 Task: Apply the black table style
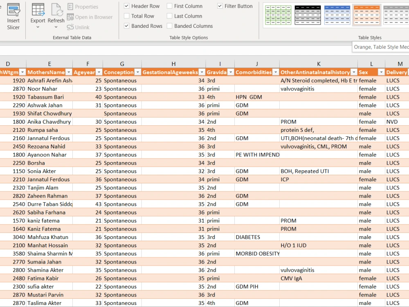308,15
